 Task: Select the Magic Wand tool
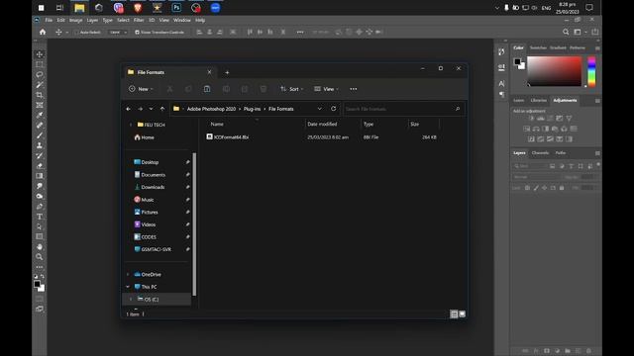[x=40, y=85]
